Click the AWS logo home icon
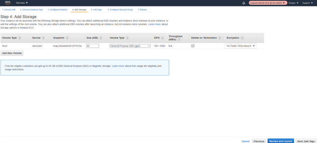 tap(8, 3)
